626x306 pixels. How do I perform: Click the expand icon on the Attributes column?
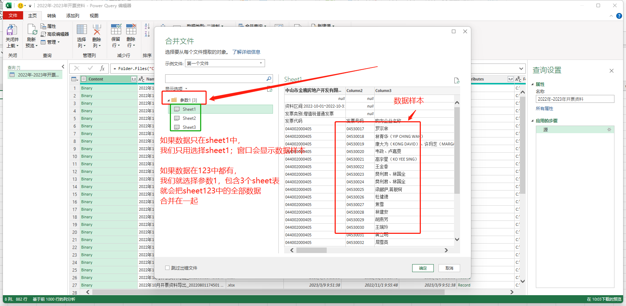coord(510,79)
